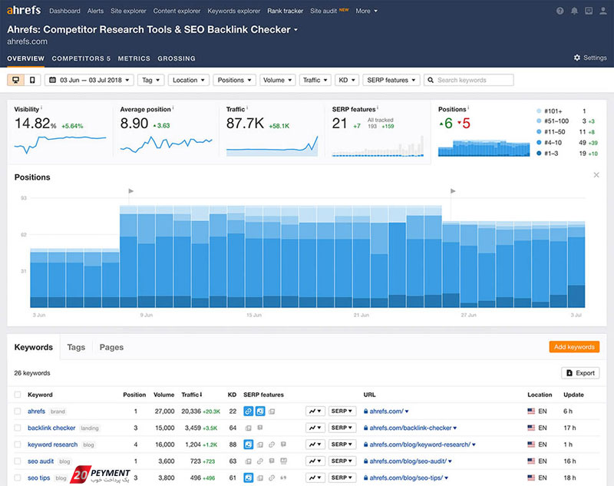Viewport: 614px width, 486px height.
Task: Switch to desktop device view
Action: [15, 80]
